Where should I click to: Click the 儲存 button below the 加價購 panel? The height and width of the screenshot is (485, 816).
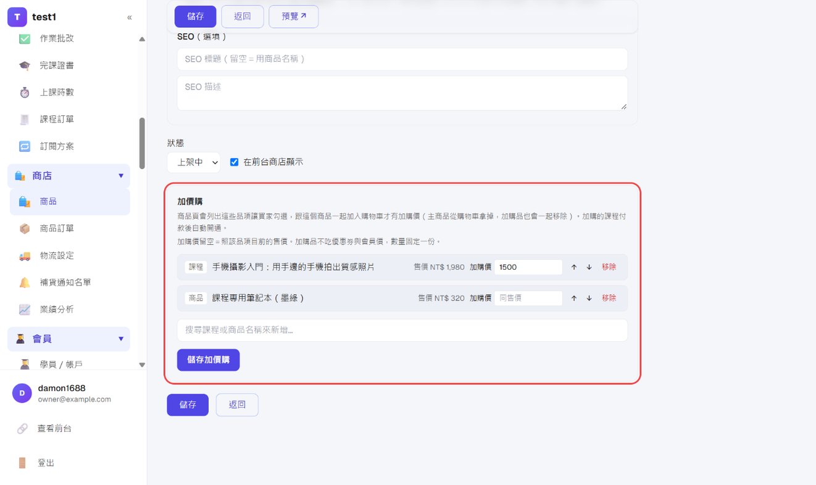pos(188,405)
